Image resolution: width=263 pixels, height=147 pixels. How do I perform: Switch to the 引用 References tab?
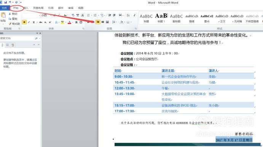pos(51,8)
